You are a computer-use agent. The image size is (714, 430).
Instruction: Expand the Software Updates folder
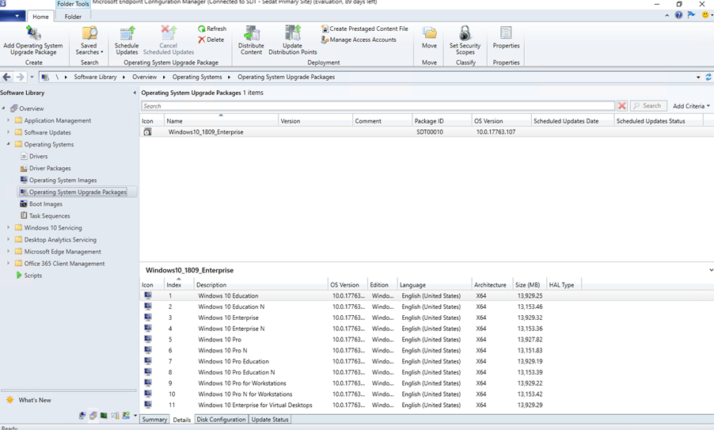(8, 132)
